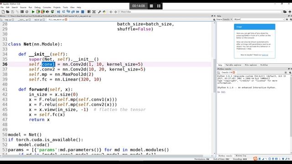Open the Source menu
Viewport: 292px width, 164px height.
(23, 7)
